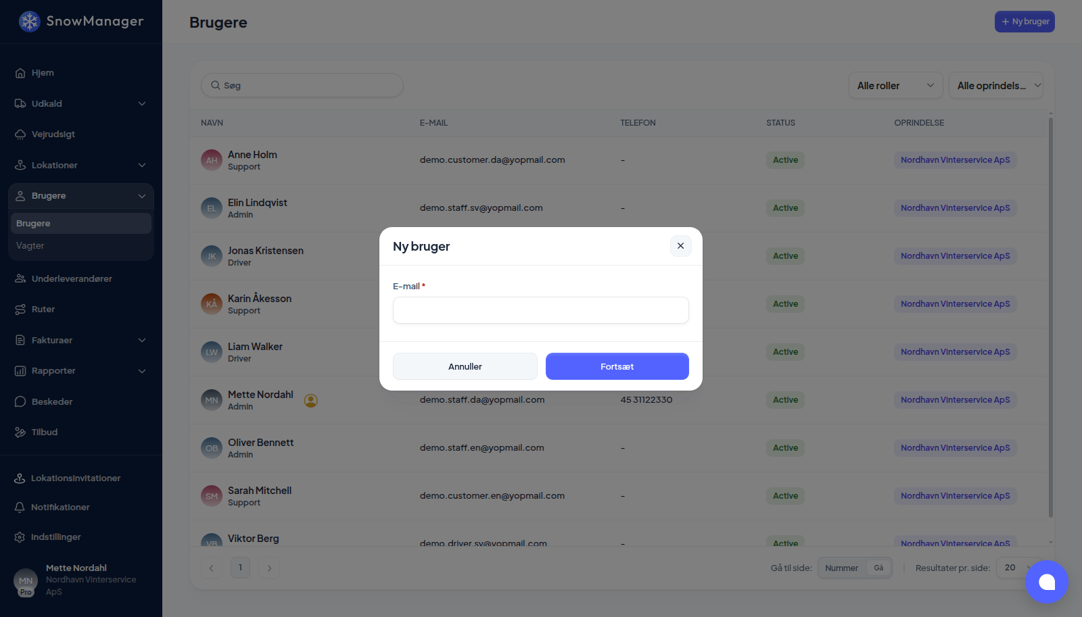Open Indstillinger gear icon
Screen dimensions: 1082x617
click(20, 537)
